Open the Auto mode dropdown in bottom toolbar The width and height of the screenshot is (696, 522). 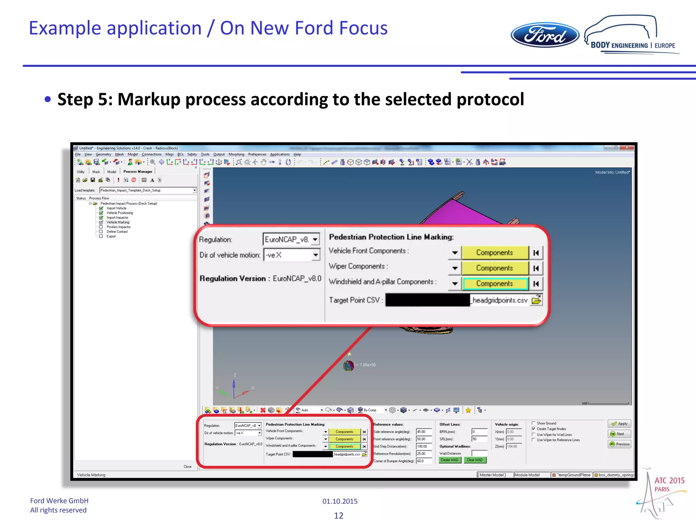coord(322,410)
